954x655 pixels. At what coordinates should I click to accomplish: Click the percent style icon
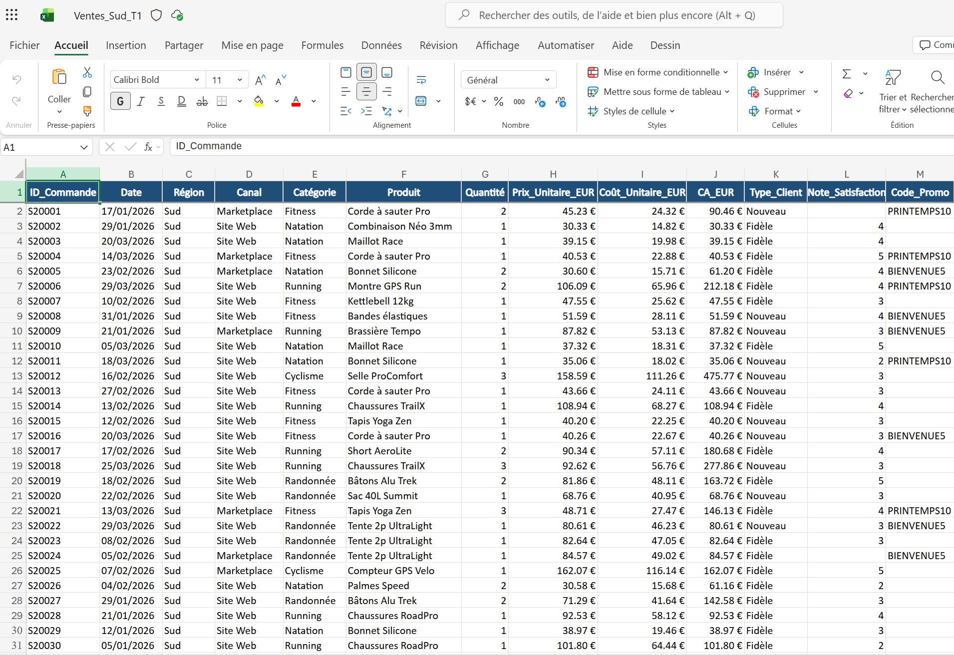point(499,101)
